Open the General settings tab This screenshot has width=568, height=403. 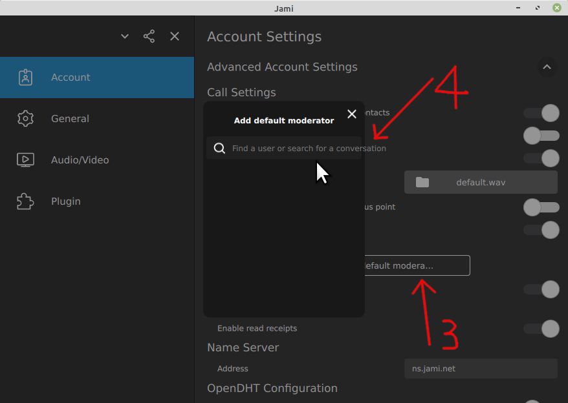(97, 119)
